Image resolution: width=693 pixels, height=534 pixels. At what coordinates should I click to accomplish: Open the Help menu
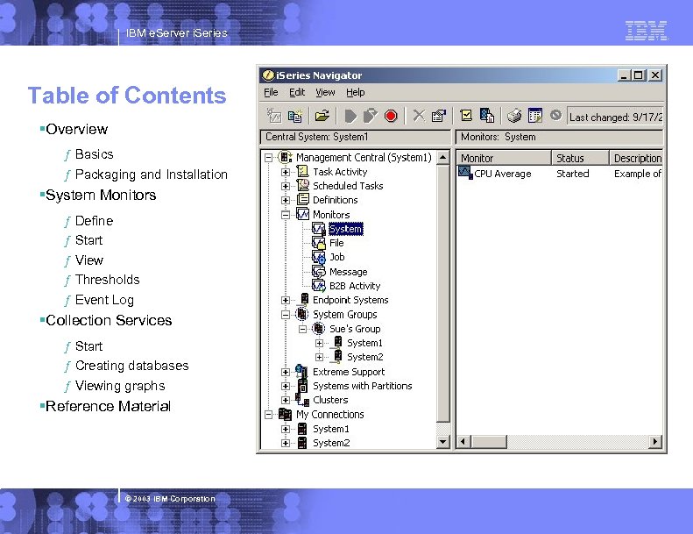pyautogui.click(x=356, y=92)
